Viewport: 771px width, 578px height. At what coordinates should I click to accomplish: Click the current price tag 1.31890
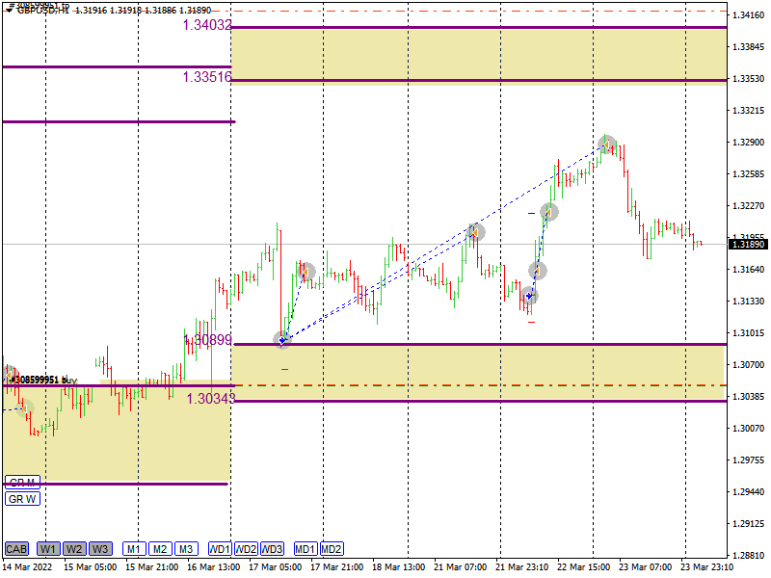[x=748, y=245]
